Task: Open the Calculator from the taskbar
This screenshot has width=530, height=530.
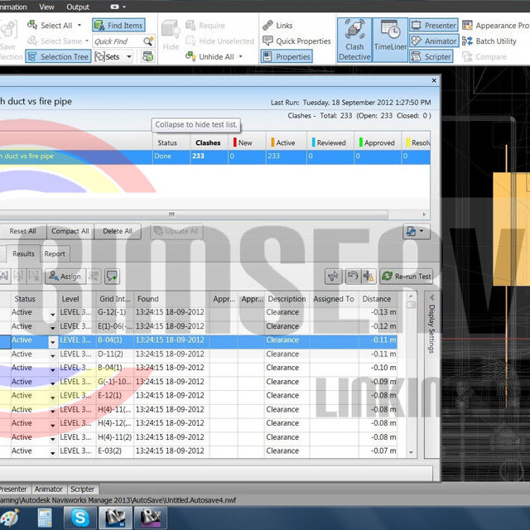Action: pos(45,518)
